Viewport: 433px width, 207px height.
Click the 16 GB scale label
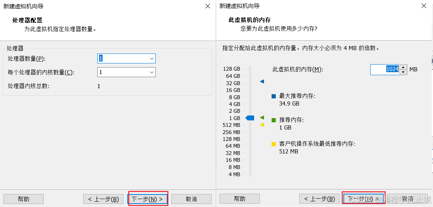point(233,90)
